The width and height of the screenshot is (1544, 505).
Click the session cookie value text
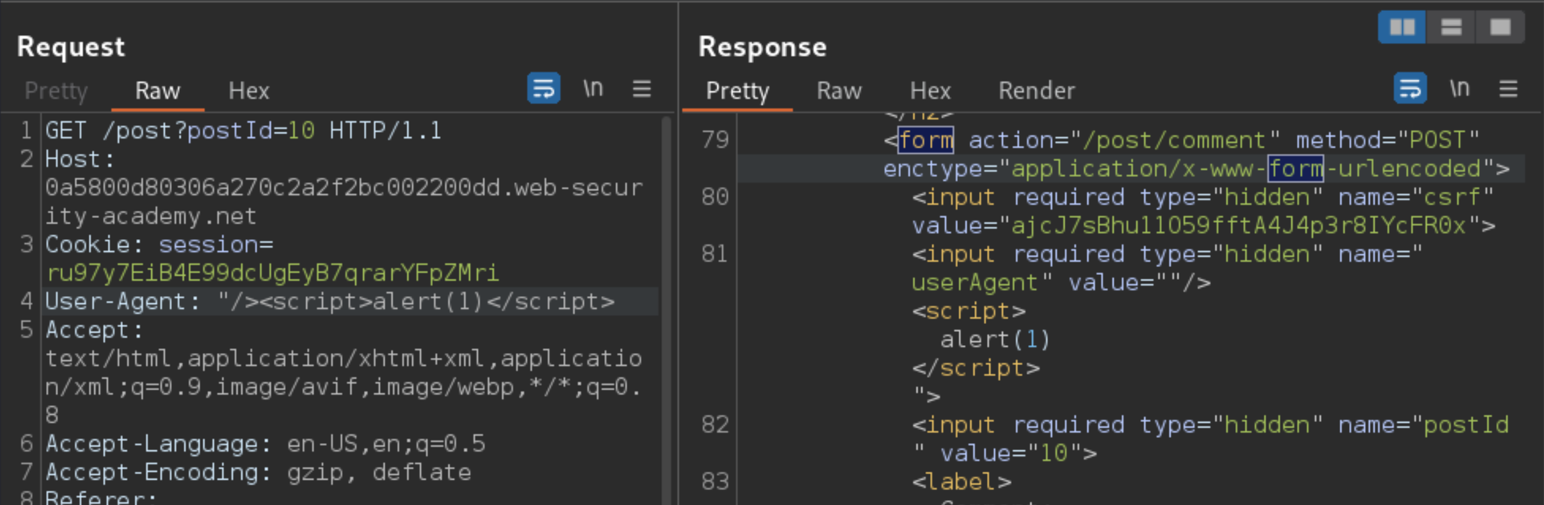point(272,273)
